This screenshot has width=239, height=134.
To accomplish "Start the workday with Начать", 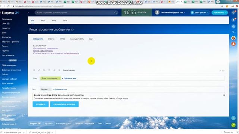I will click(x=142, y=12).
